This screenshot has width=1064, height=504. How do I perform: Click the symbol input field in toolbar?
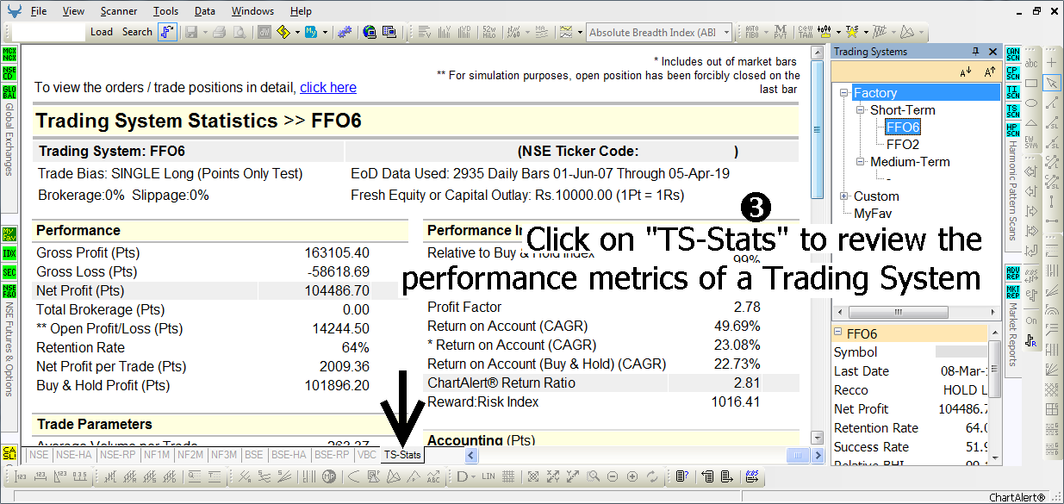[x=49, y=32]
